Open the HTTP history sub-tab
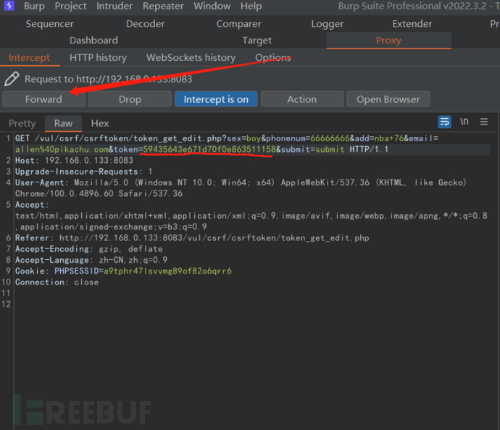The width and height of the screenshot is (500, 430). coord(98,58)
